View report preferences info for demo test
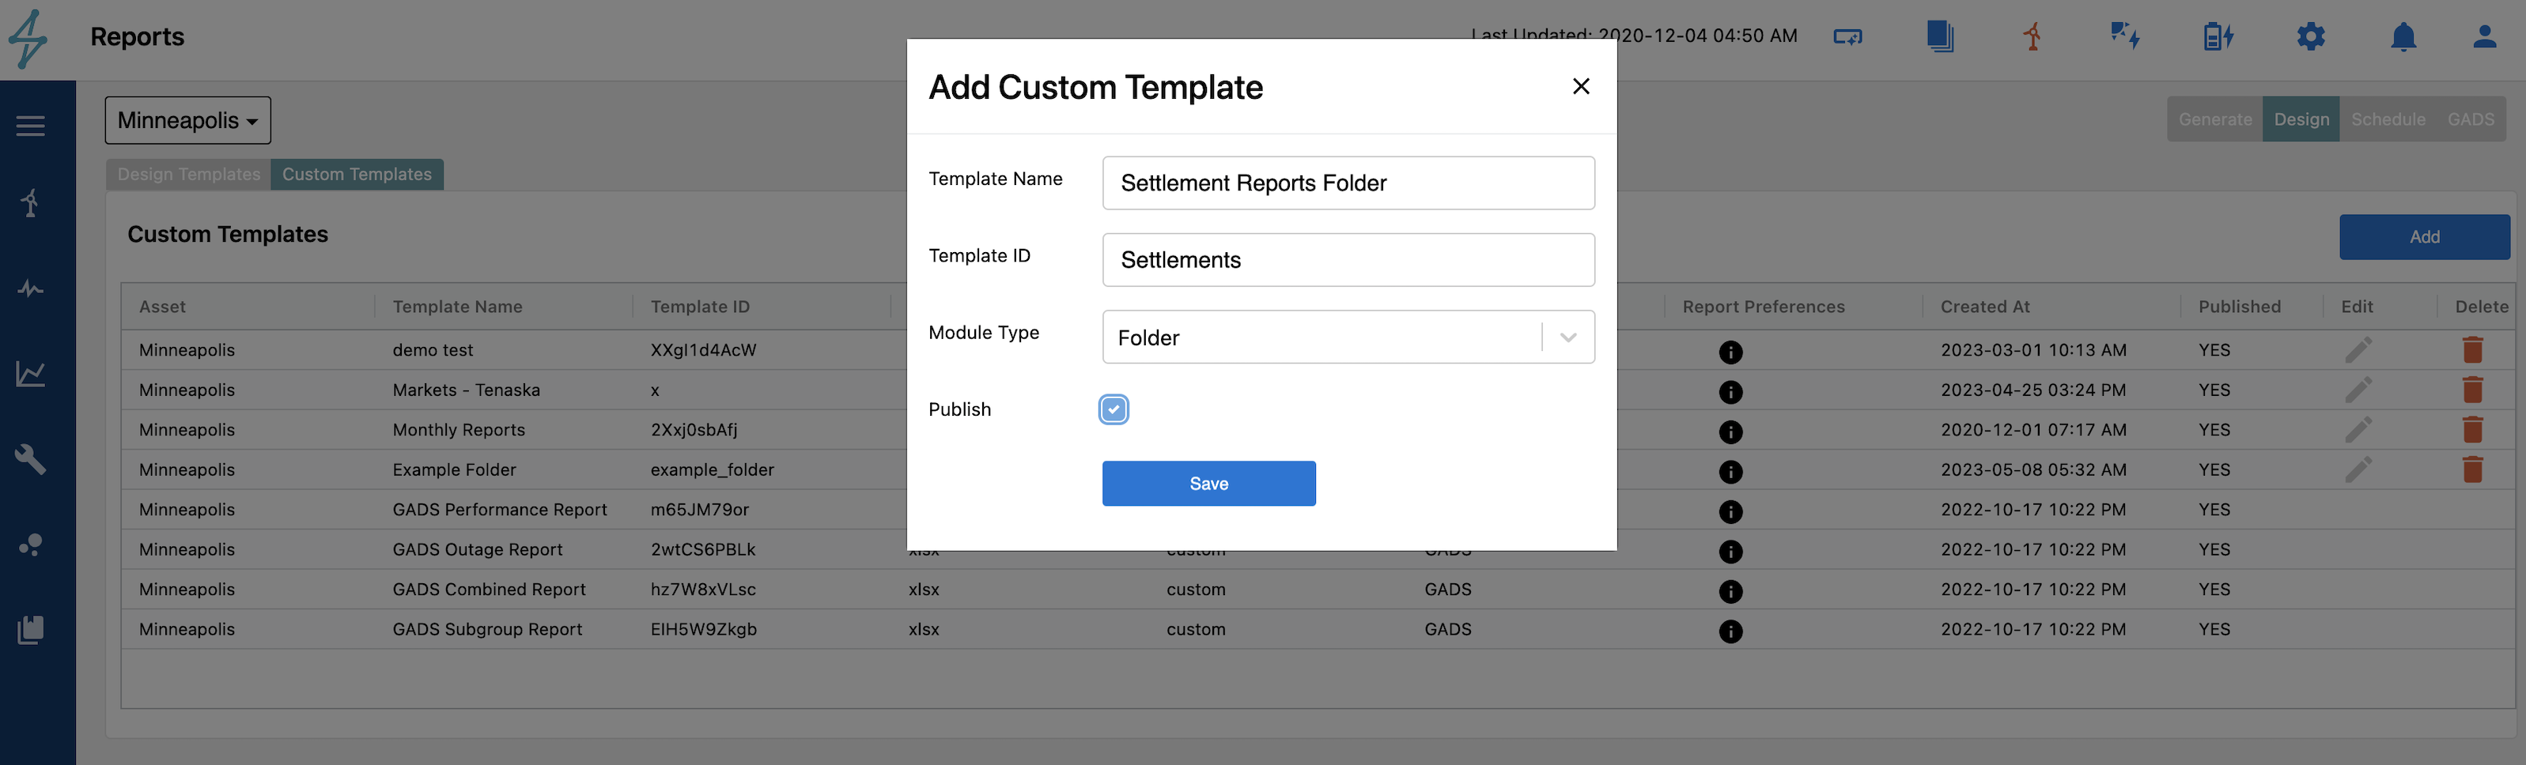The image size is (2526, 765). click(x=1730, y=352)
